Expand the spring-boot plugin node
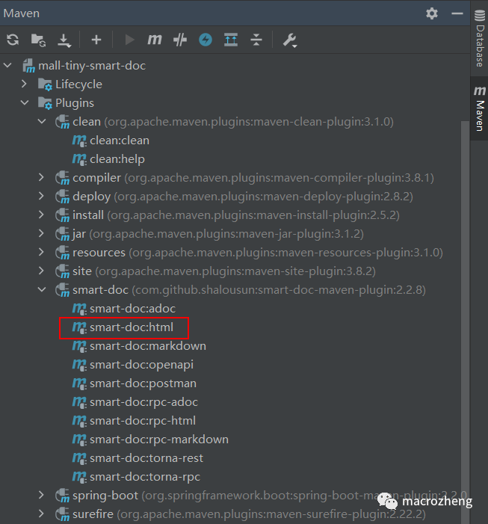Image resolution: width=488 pixels, height=524 pixels. point(41,496)
